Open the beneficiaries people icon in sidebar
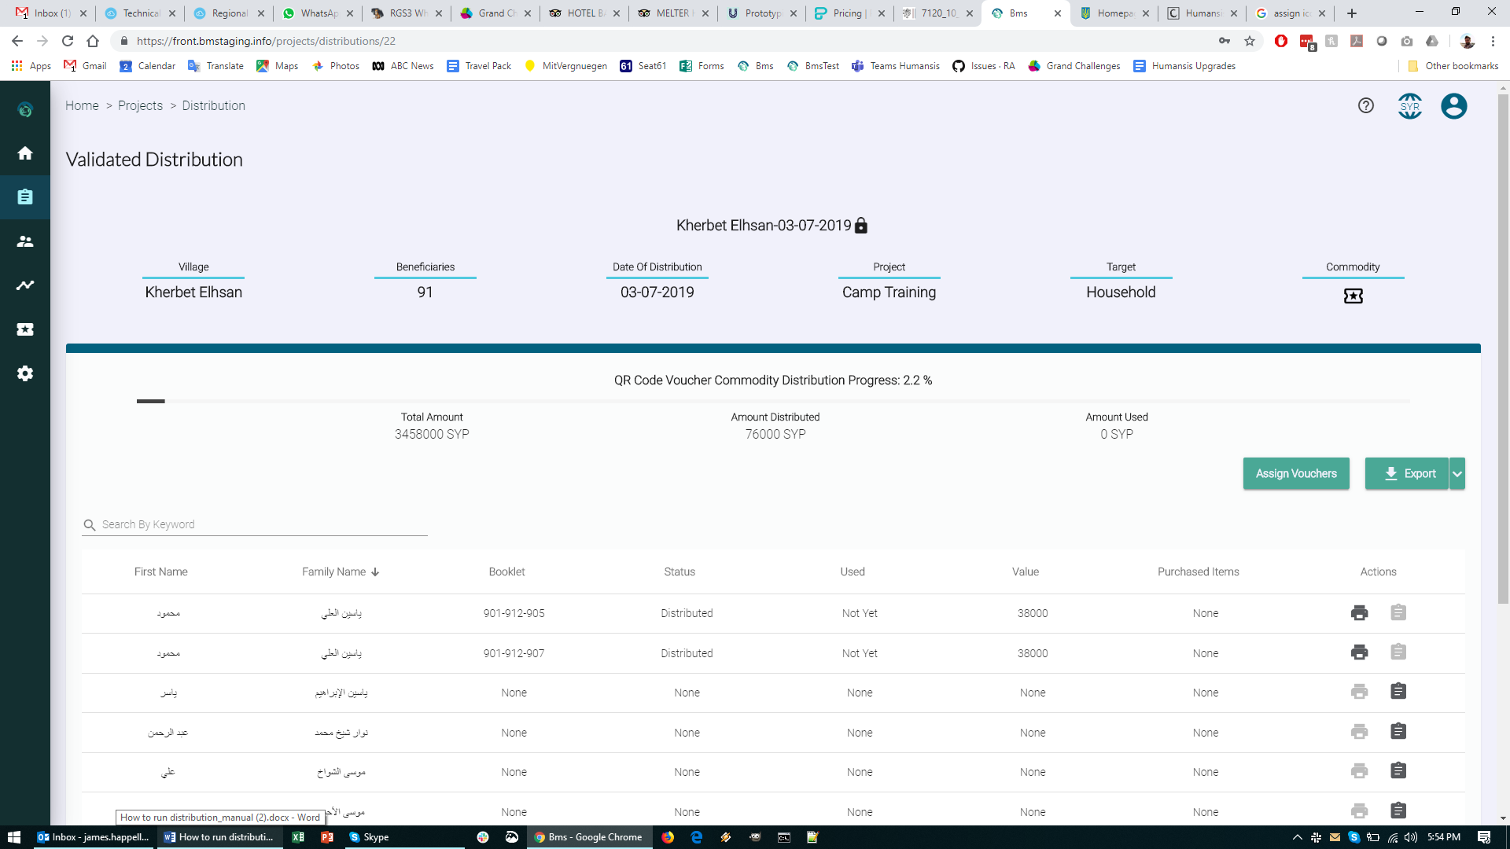 (25, 241)
